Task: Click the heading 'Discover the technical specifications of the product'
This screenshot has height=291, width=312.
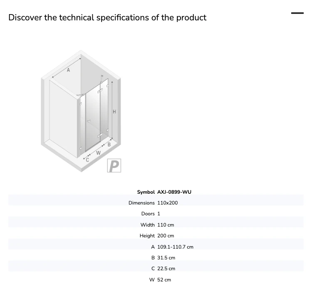Action: [x=107, y=17]
